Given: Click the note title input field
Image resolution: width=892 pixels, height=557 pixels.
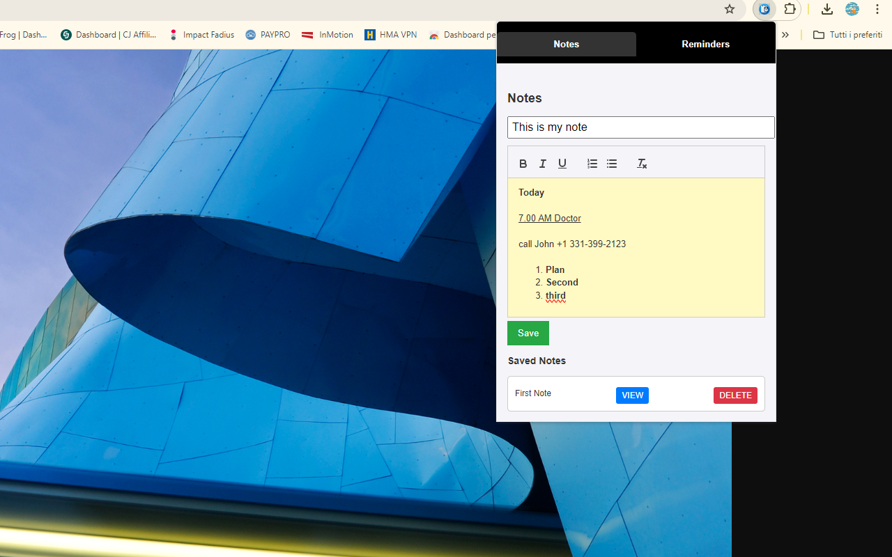Looking at the screenshot, I should click(x=640, y=127).
